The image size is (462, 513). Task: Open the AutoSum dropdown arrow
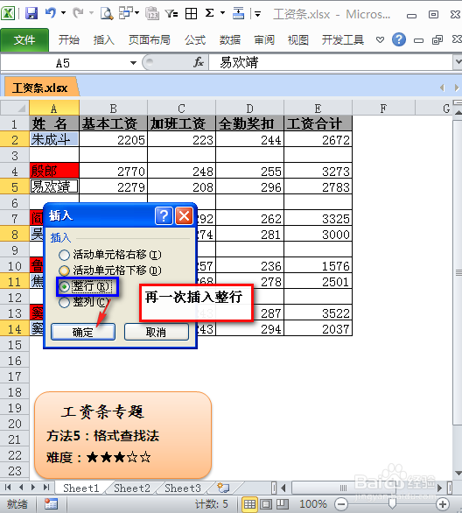pyautogui.click(x=222, y=13)
